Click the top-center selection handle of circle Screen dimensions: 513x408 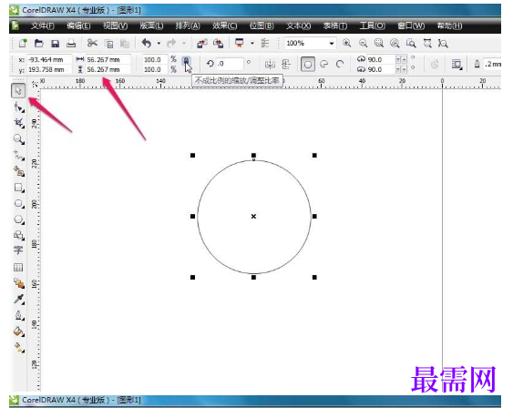[x=253, y=156]
